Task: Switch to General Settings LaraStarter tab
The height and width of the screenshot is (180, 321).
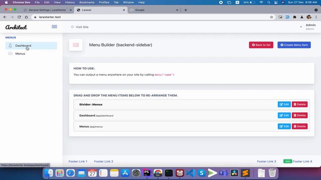Action: click(47, 10)
